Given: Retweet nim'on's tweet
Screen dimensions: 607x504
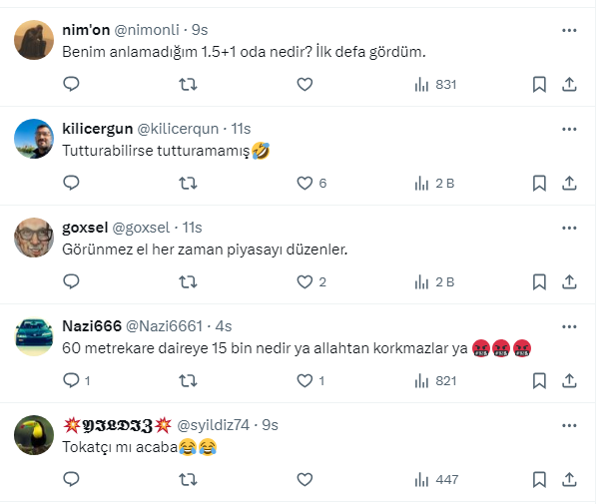Looking at the screenshot, I should (188, 85).
